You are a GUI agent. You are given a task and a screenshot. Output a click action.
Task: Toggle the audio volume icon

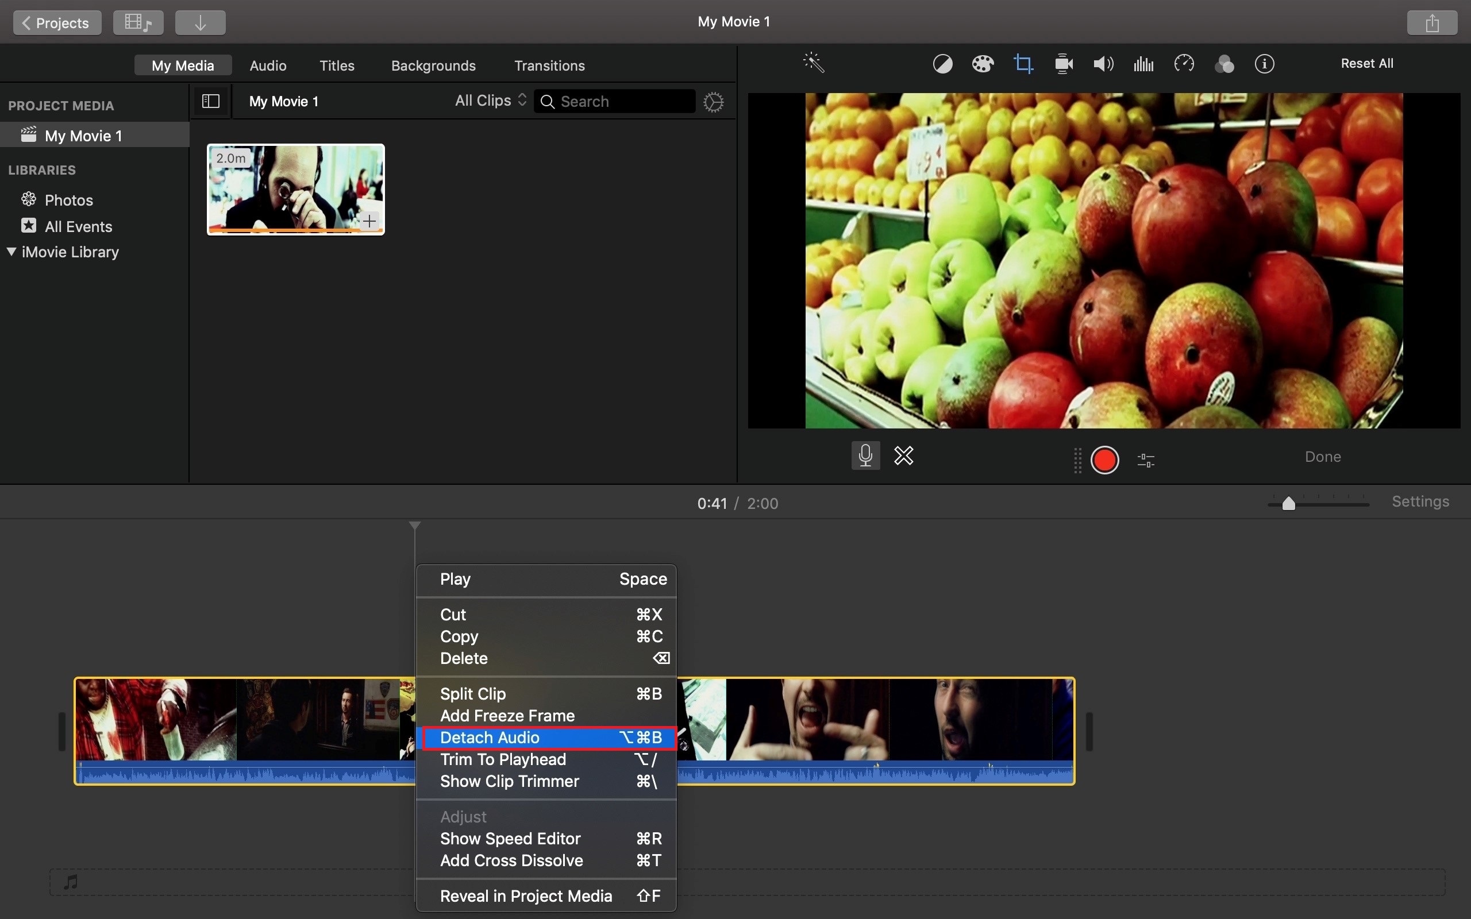pyautogui.click(x=1103, y=64)
